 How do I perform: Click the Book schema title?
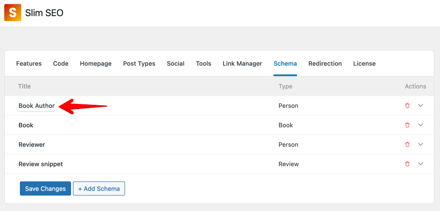pos(26,125)
